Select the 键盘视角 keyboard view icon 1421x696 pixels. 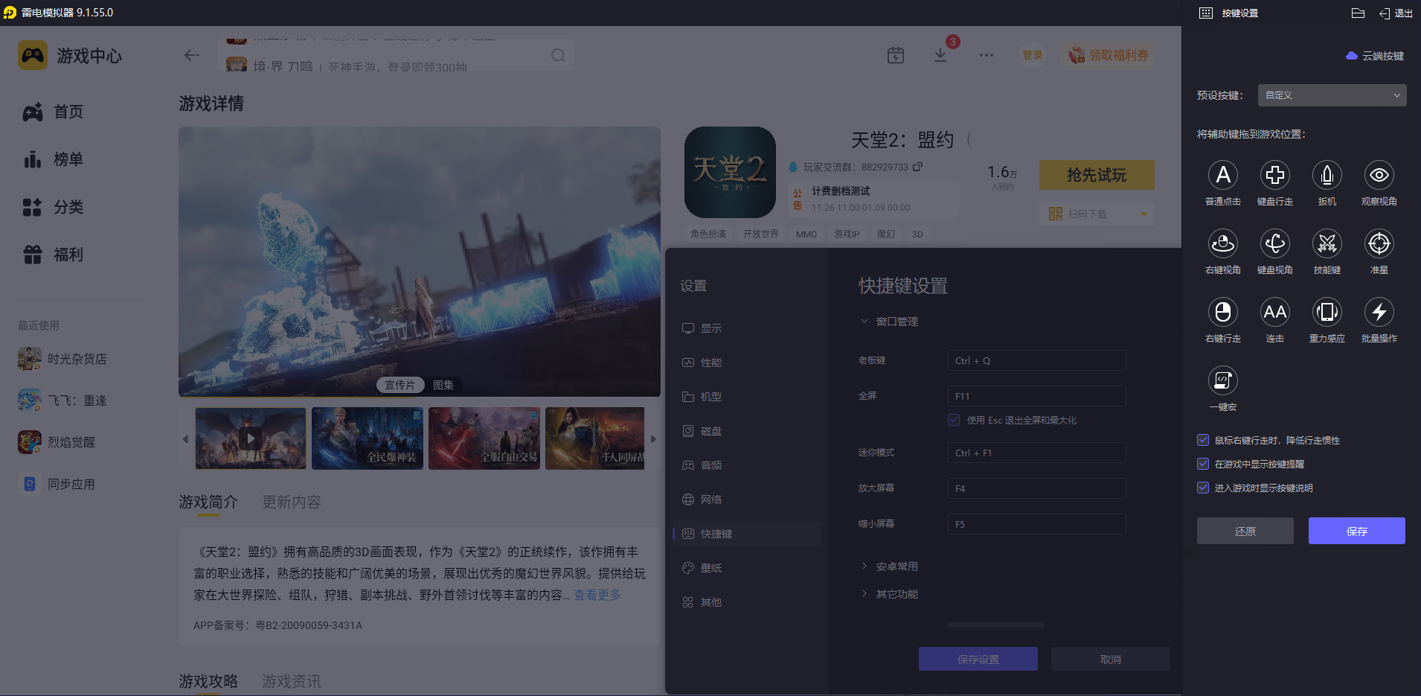[x=1274, y=243]
